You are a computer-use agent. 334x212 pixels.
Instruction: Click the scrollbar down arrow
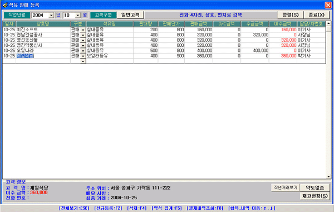coord(328,176)
